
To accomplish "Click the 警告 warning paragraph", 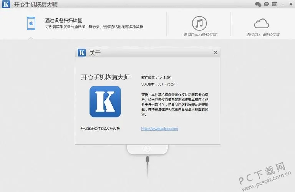I will click(x=175, y=104).
